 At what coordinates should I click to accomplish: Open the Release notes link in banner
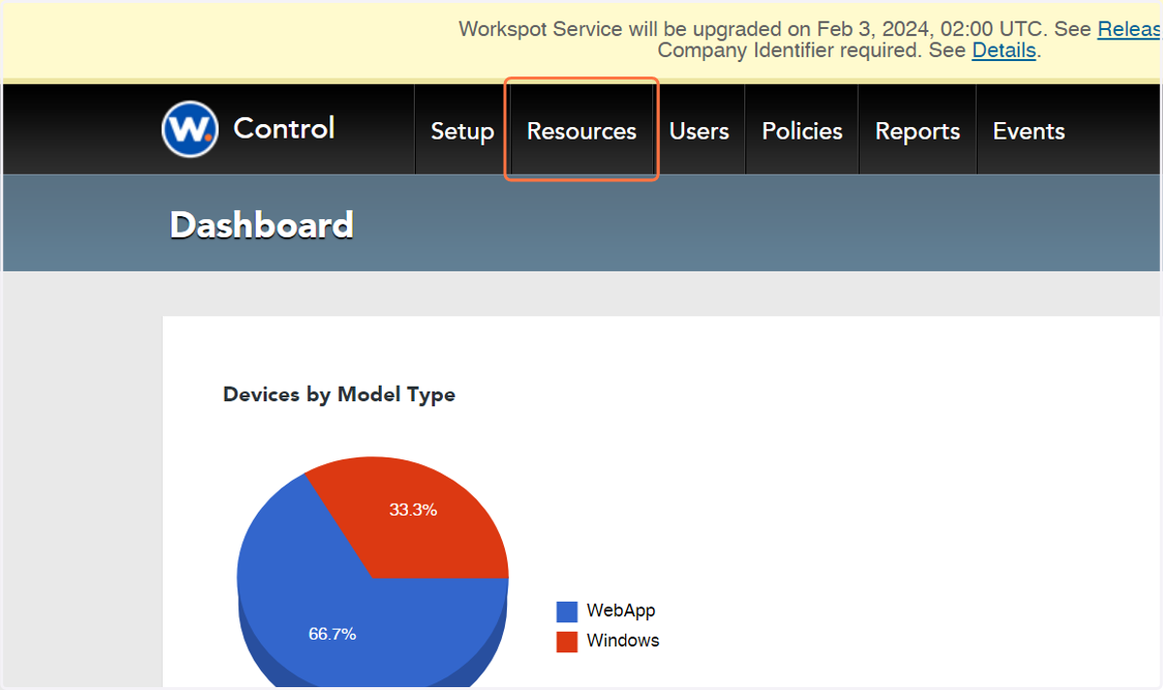click(1130, 29)
